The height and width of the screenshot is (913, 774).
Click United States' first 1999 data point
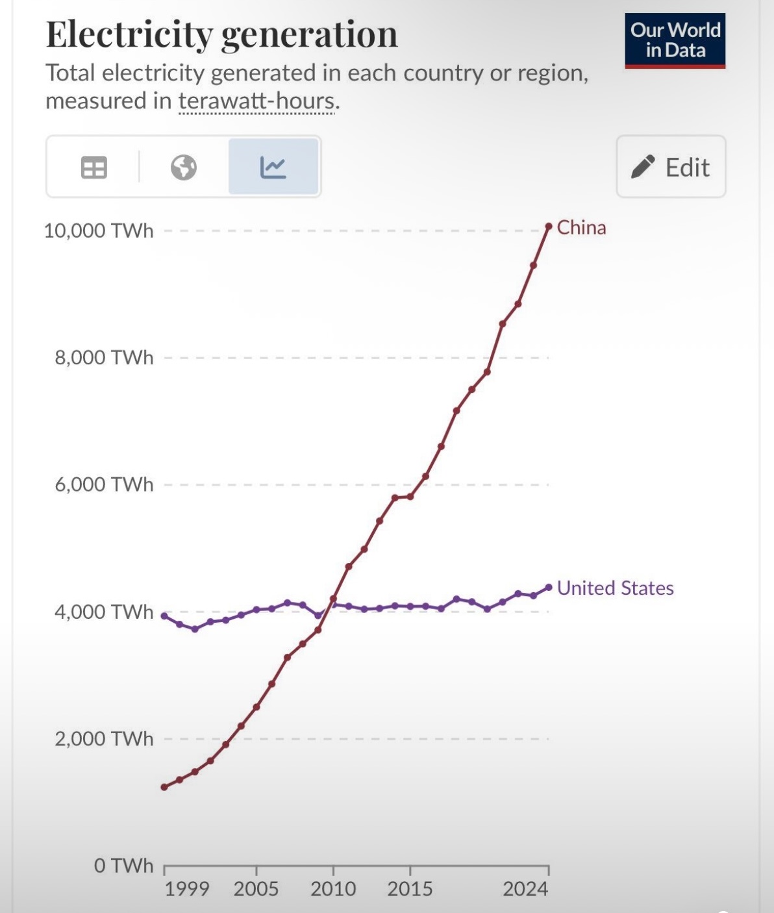(x=164, y=616)
